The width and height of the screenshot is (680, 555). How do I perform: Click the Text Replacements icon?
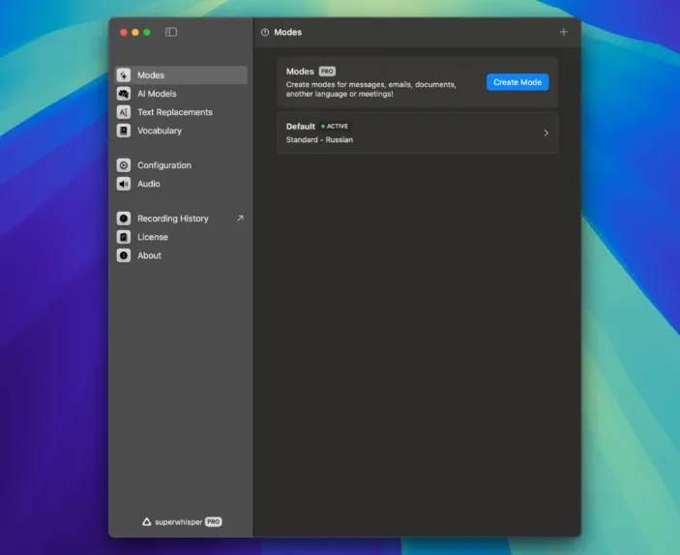click(x=124, y=112)
